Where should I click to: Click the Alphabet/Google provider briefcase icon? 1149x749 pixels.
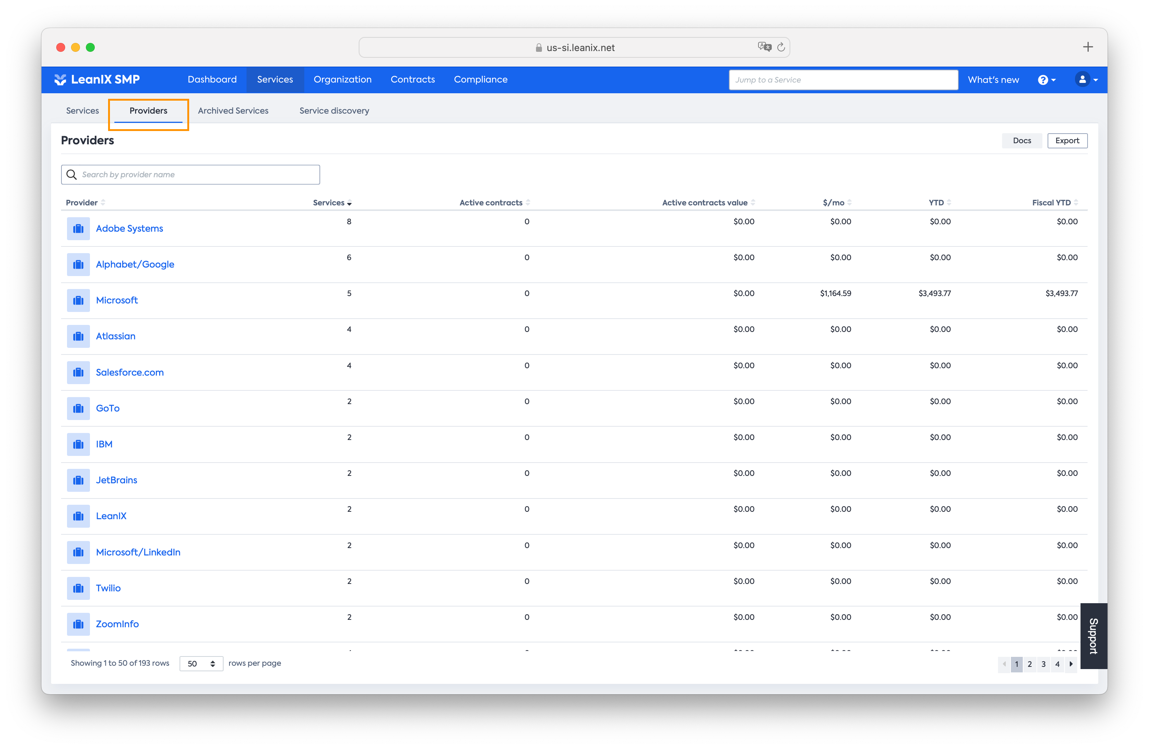[78, 265]
